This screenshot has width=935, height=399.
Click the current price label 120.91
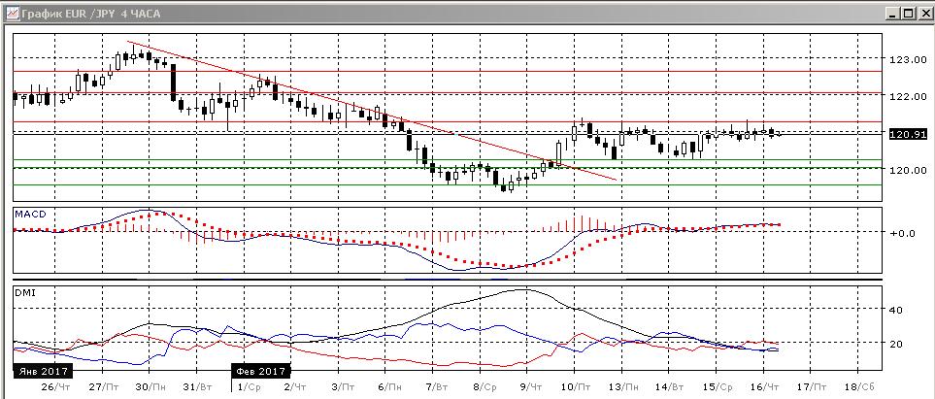point(908,135)
